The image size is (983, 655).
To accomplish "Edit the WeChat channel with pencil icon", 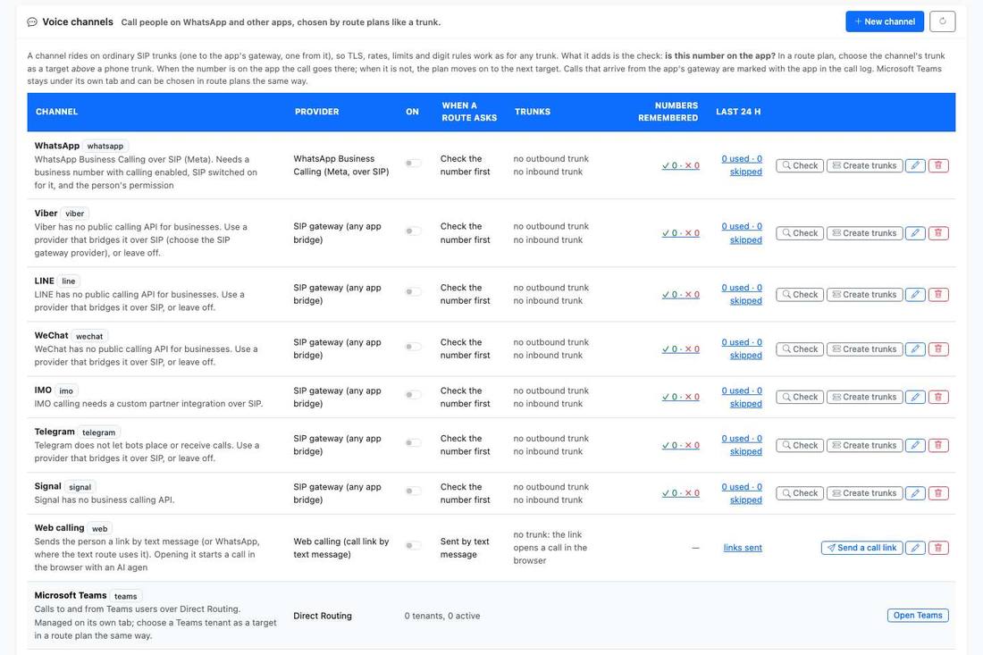I will [915, 349].
